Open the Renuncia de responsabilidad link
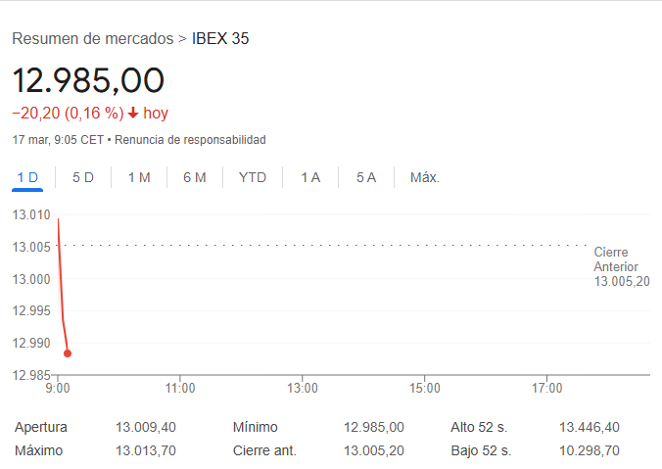Screen dimensions: 662x469 pos(190,140)
